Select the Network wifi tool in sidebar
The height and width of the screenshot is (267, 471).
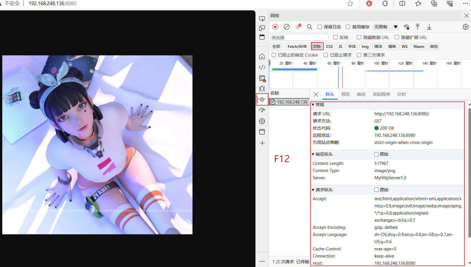262,100
